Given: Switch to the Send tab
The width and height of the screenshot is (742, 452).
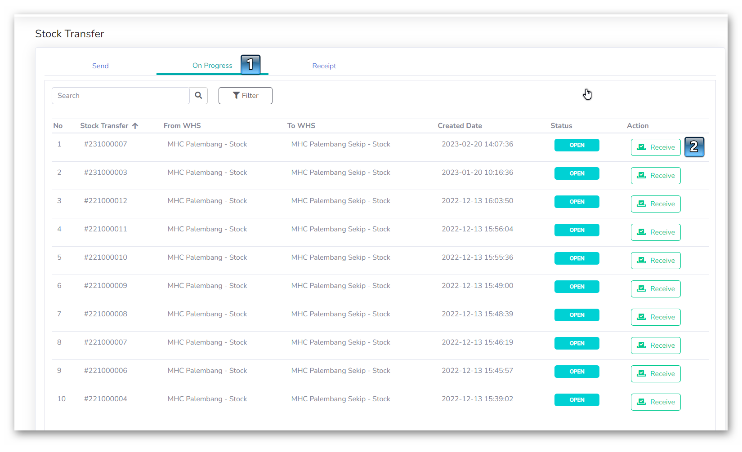Looking at the screenshot, I should click(x=100, y=66).
